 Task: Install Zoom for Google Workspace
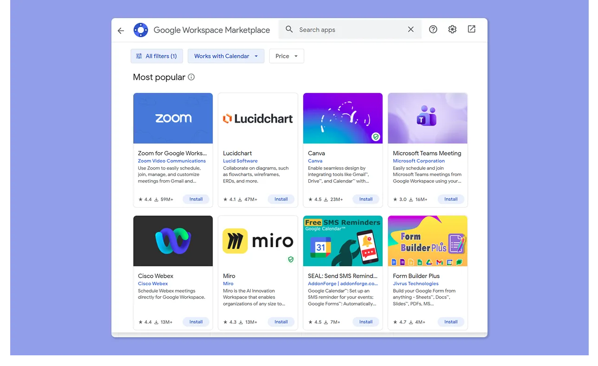tap(196, 199)
